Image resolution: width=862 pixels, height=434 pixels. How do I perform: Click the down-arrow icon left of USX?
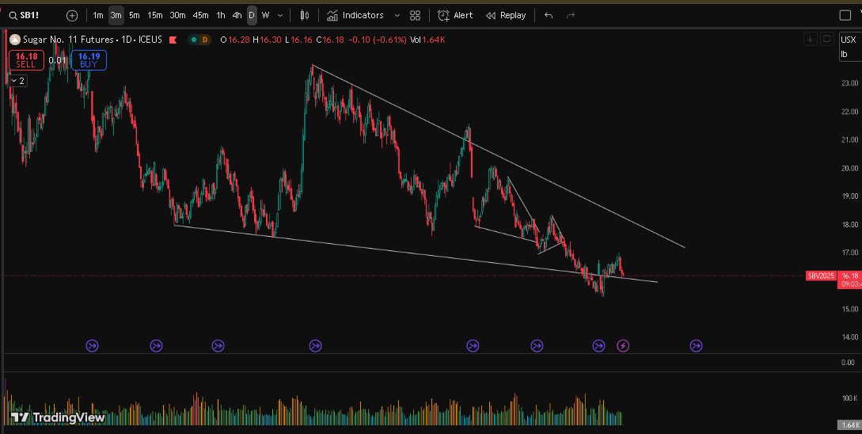[810, 39]
